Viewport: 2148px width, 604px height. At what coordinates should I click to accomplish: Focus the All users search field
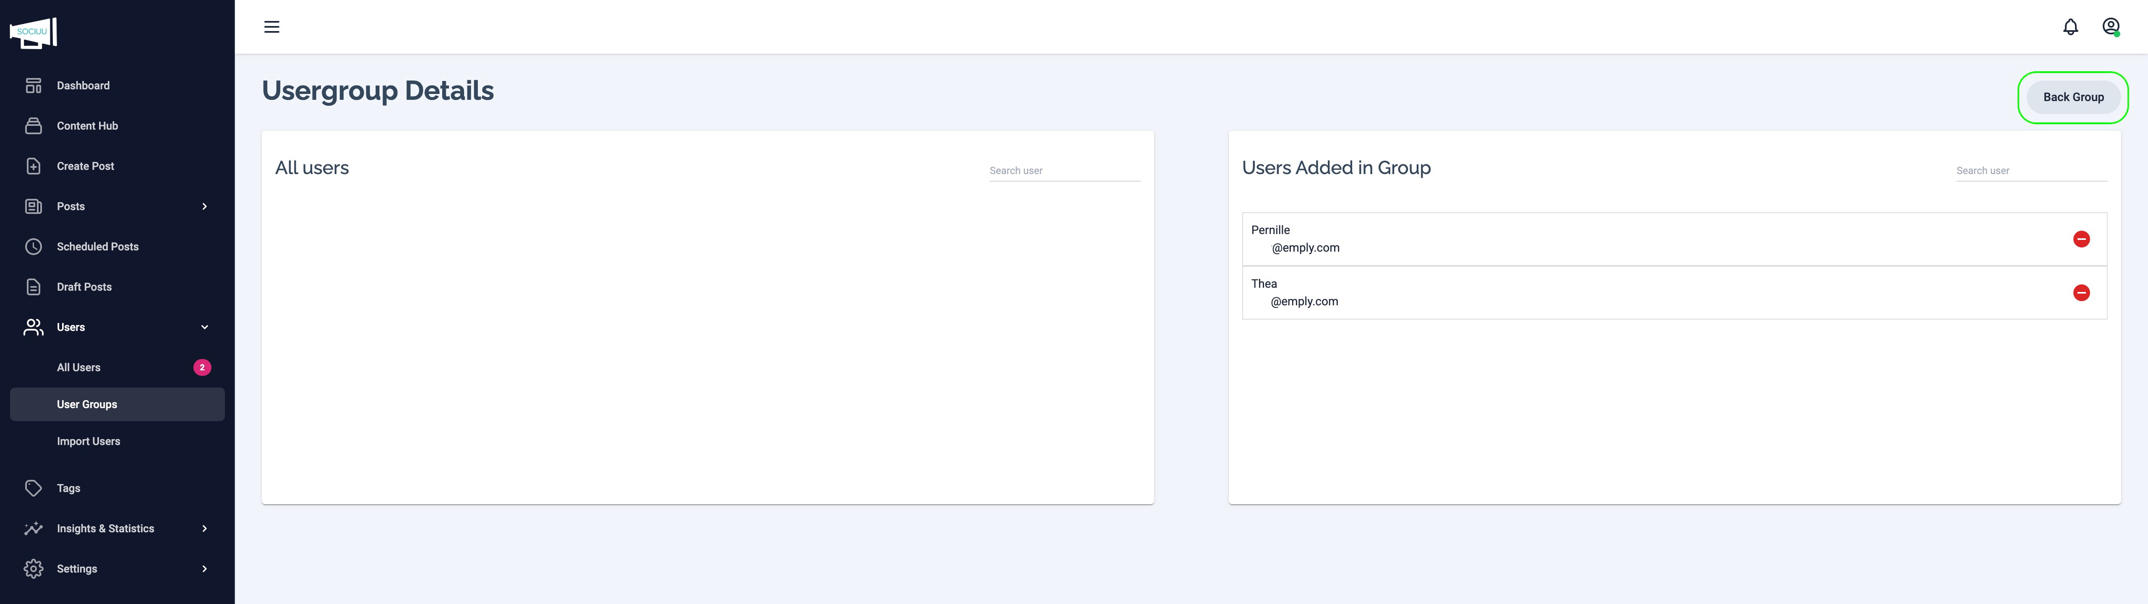(x=1064, y=171)
